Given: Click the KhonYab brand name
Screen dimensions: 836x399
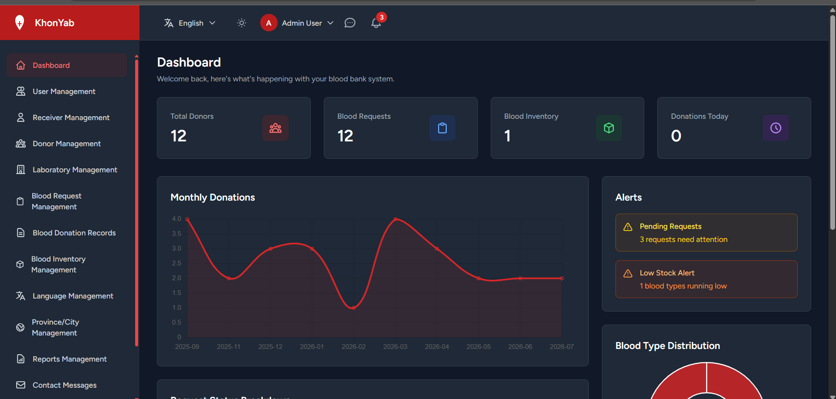Looking at the screenshot, I should point(54,23).
